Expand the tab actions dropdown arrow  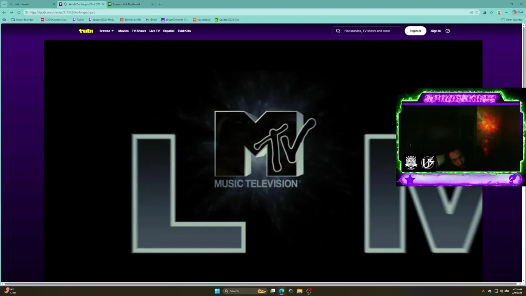coord(4,4)
